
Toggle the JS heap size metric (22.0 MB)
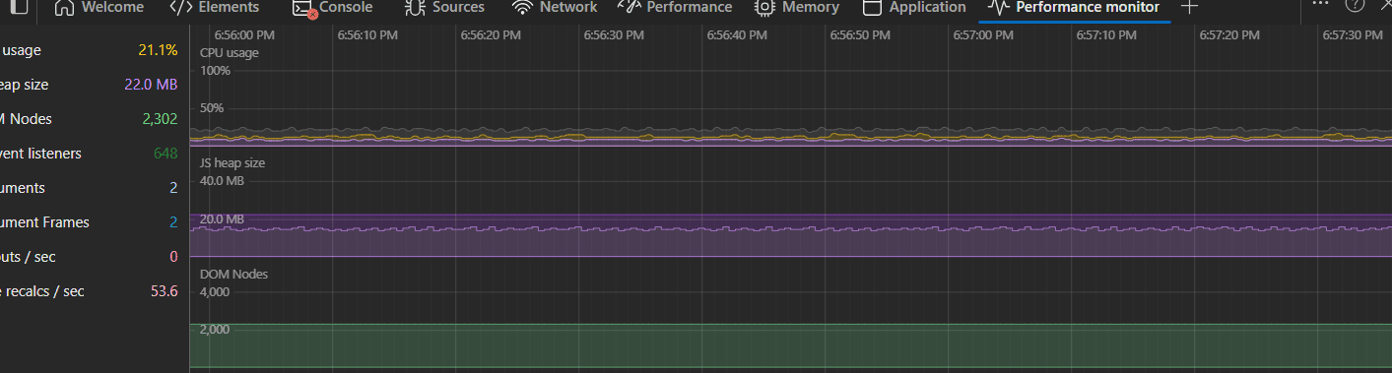[90, 85]
